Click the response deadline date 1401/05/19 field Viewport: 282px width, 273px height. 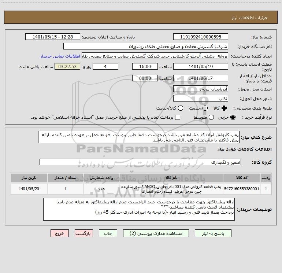click(201, 67)
